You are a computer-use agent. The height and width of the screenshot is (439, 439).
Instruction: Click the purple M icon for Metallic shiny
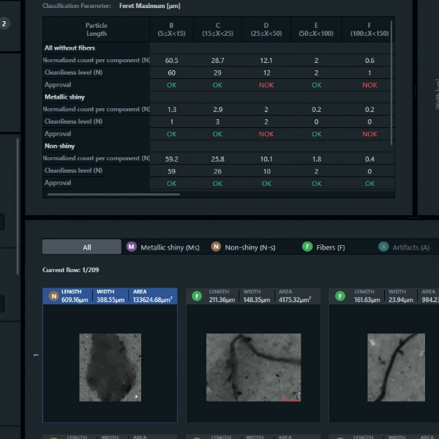[132, 247]
